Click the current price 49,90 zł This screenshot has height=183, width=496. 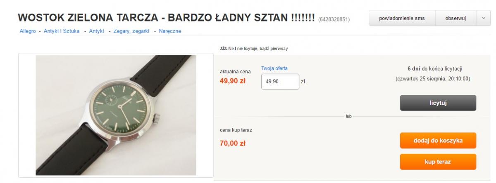click(232, 81)
